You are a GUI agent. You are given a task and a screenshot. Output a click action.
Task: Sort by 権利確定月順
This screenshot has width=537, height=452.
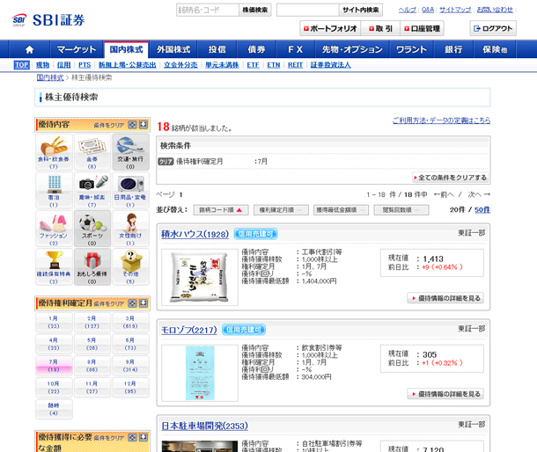(x=281, y=210)
